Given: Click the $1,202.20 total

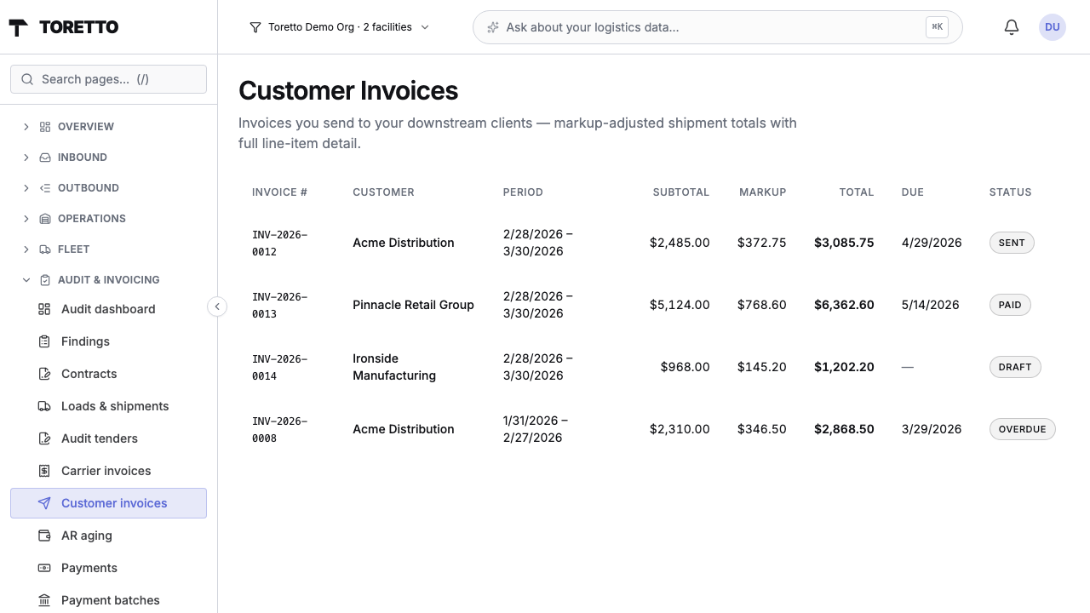Looking at the screenshot, I should [x=844, y=367].
